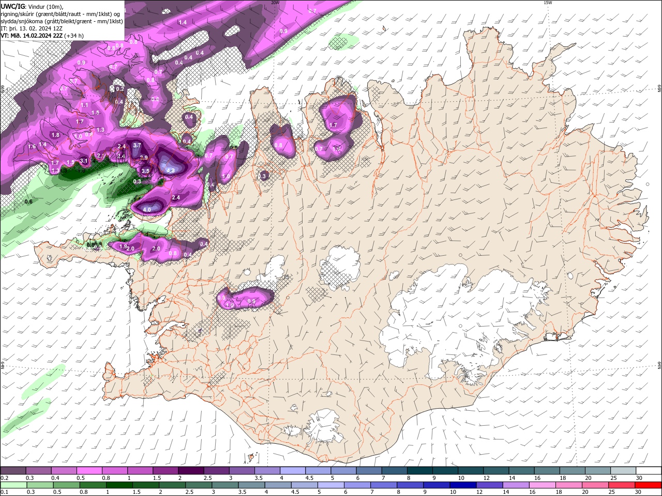Image resolution: width=662 pixels, height=496 pixels.
Task: Select the violet rain-legend swatch starting at 12
Action: [x=489, y=485]
